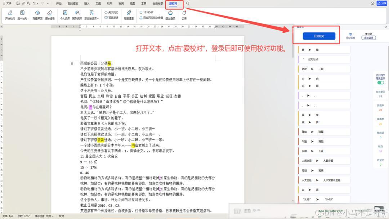Click the 开始校对 ribbon icon
Viewport: 389px width, 219px height.
10,15
